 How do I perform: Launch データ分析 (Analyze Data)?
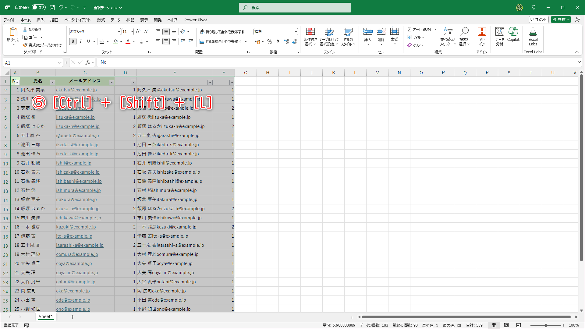[x=499, y=37]
